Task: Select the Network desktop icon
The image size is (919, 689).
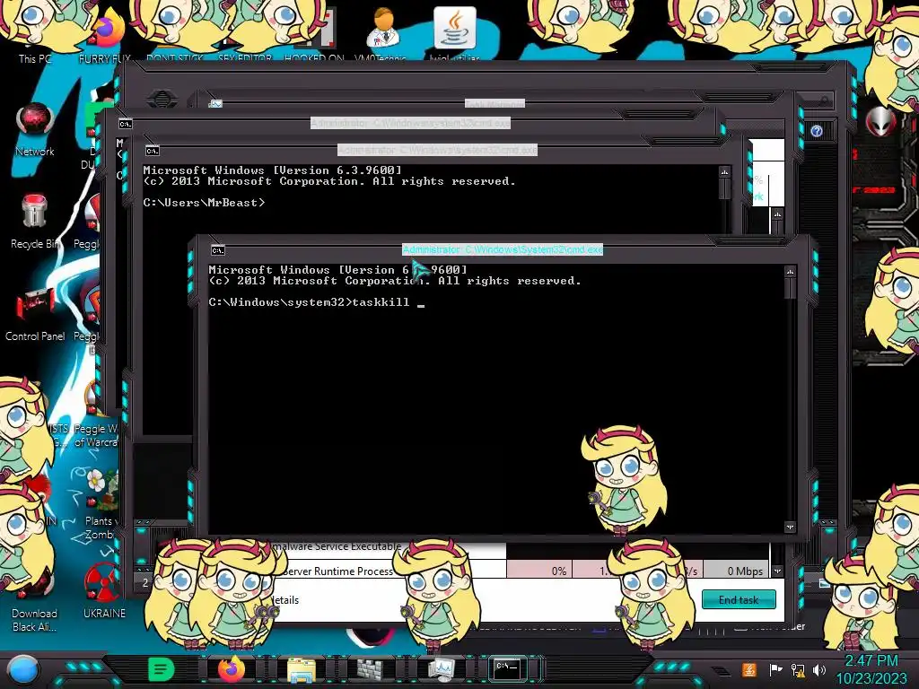Action: (35, 130)
